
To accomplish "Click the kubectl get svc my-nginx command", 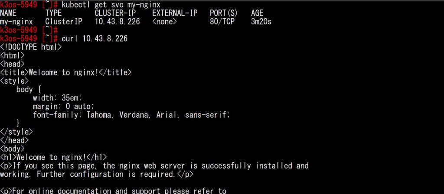I will 111,5.
